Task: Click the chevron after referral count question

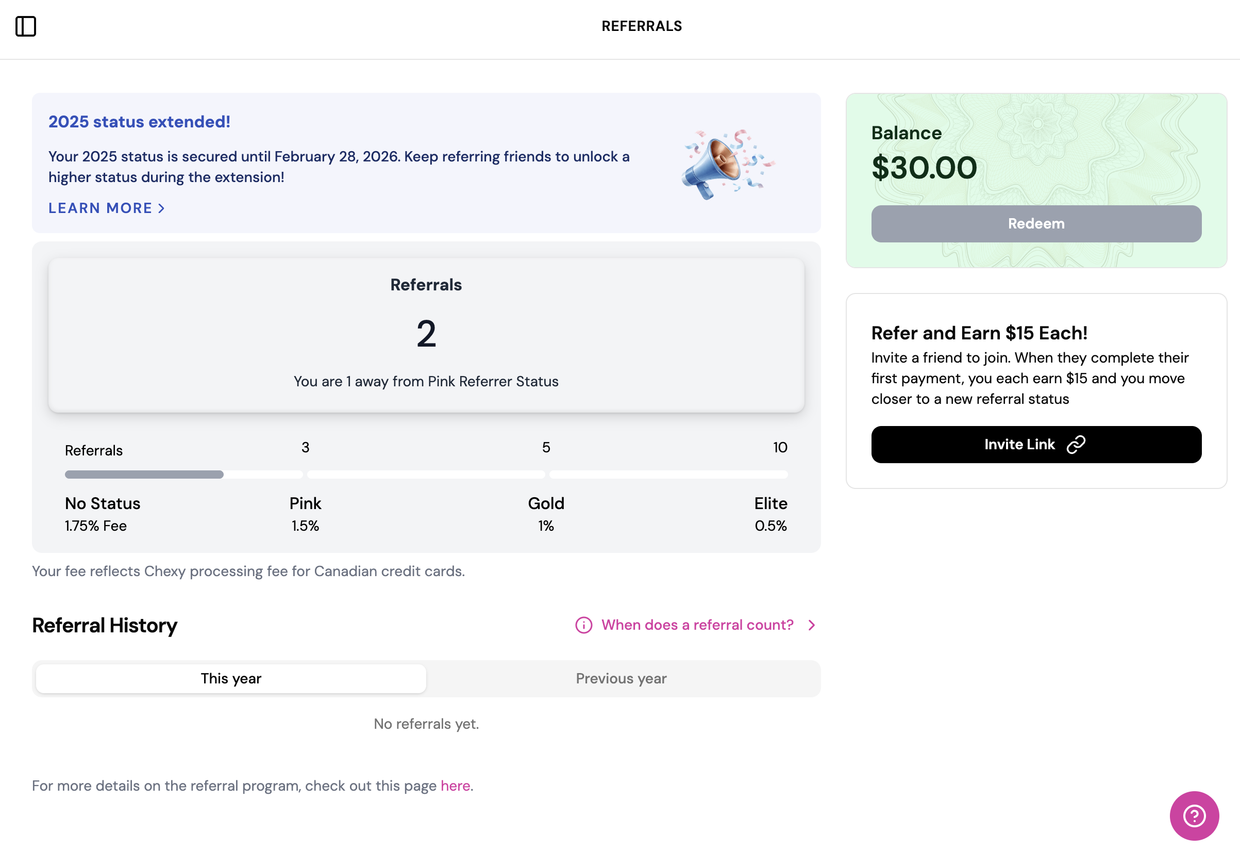Action: coord(811,625)
